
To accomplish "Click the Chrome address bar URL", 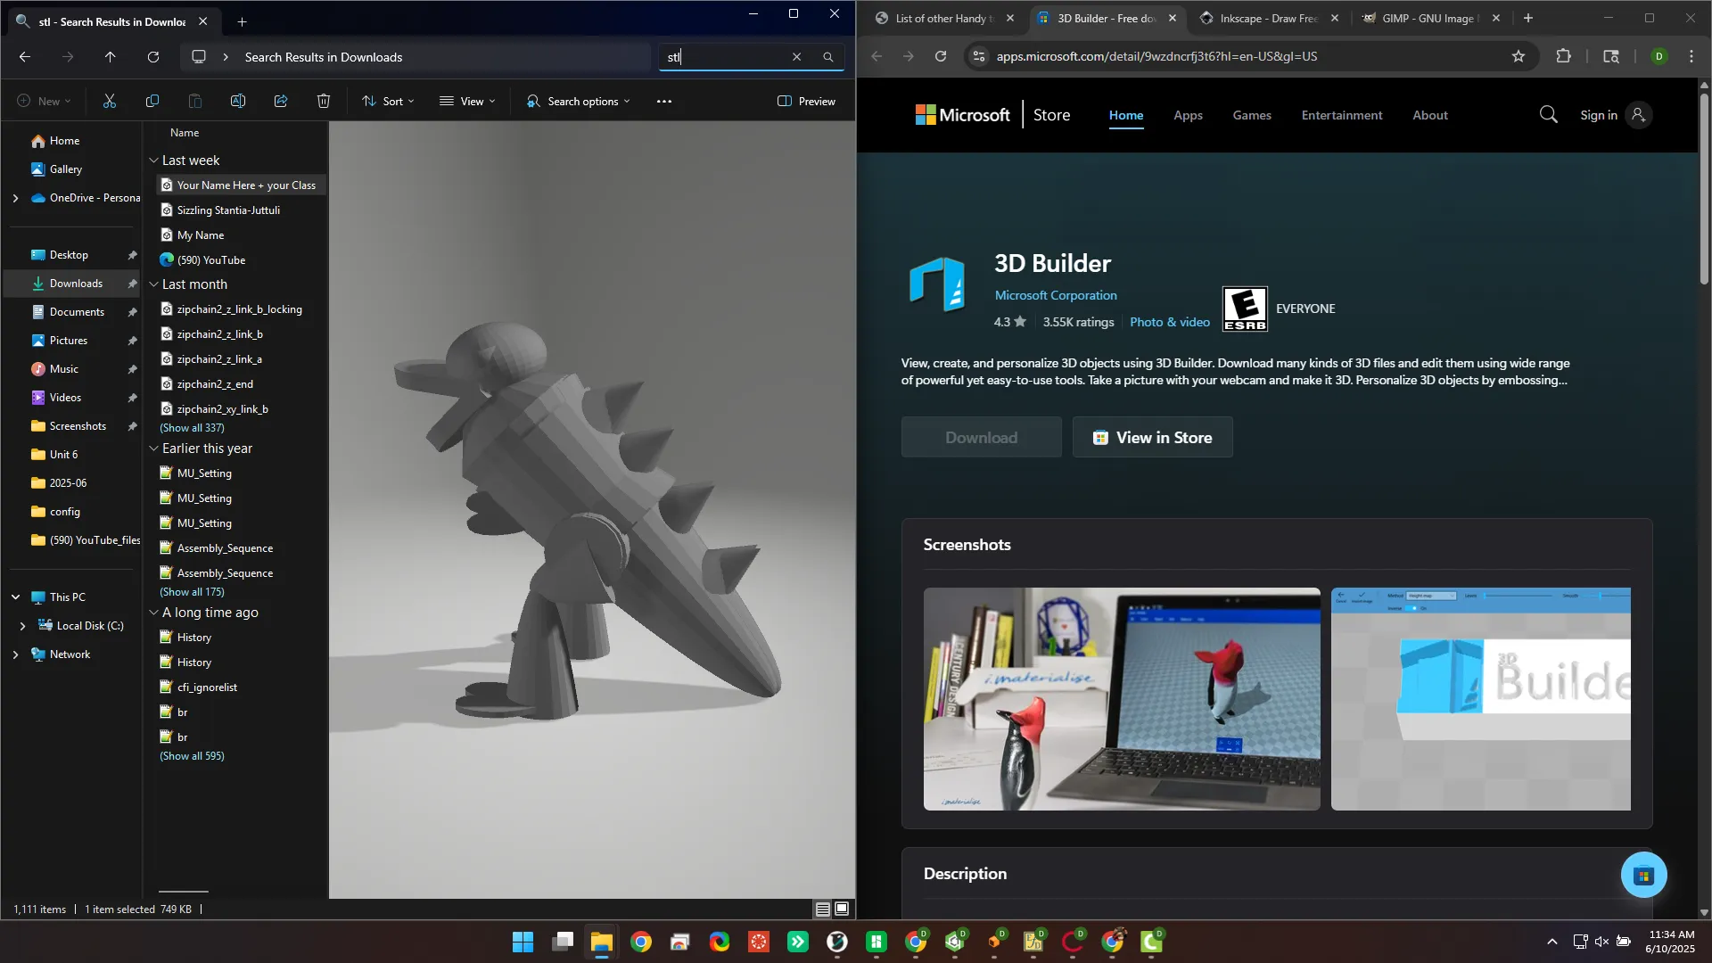I will click(x=1156, y=56).
